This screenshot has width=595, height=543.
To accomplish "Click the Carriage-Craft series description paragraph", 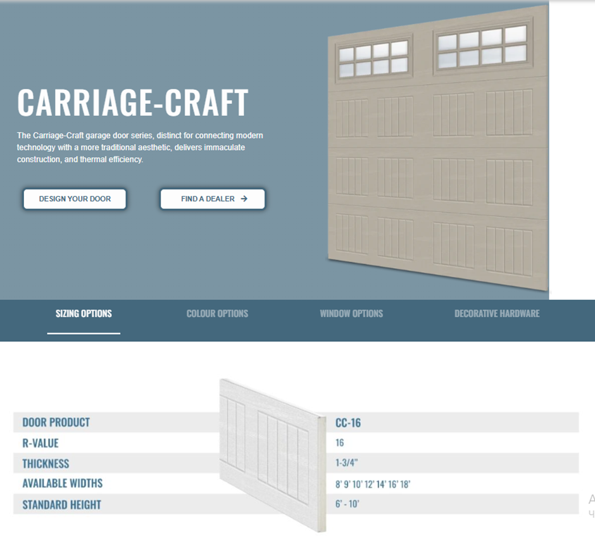I will coord(140,147).
